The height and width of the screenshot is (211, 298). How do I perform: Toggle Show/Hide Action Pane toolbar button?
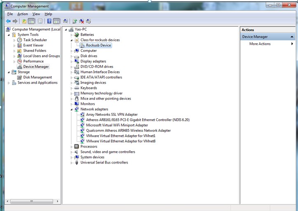(56, 21)
